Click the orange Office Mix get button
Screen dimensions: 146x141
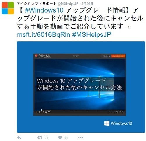click(118, 56)
